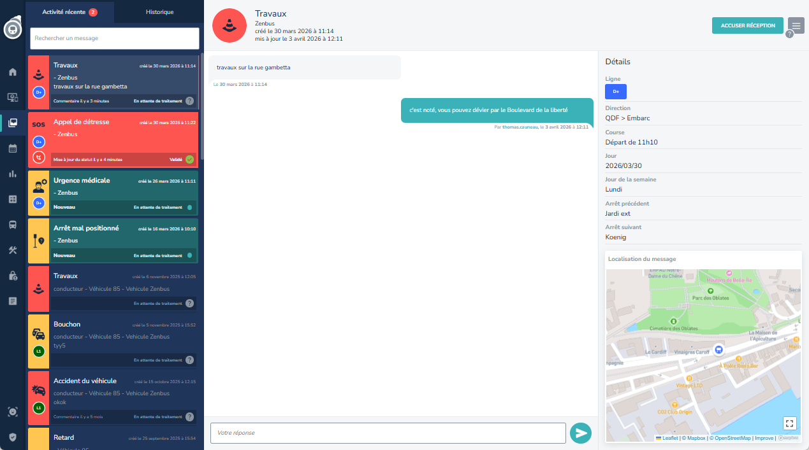Open the calendar icon in sidebar

tap(12, 148)
